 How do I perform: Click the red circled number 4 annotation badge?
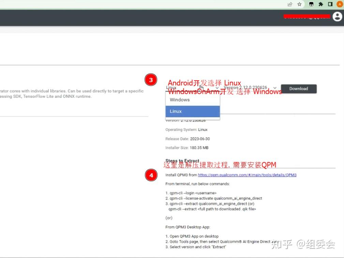pyautogui.click(x=151, y=175)
